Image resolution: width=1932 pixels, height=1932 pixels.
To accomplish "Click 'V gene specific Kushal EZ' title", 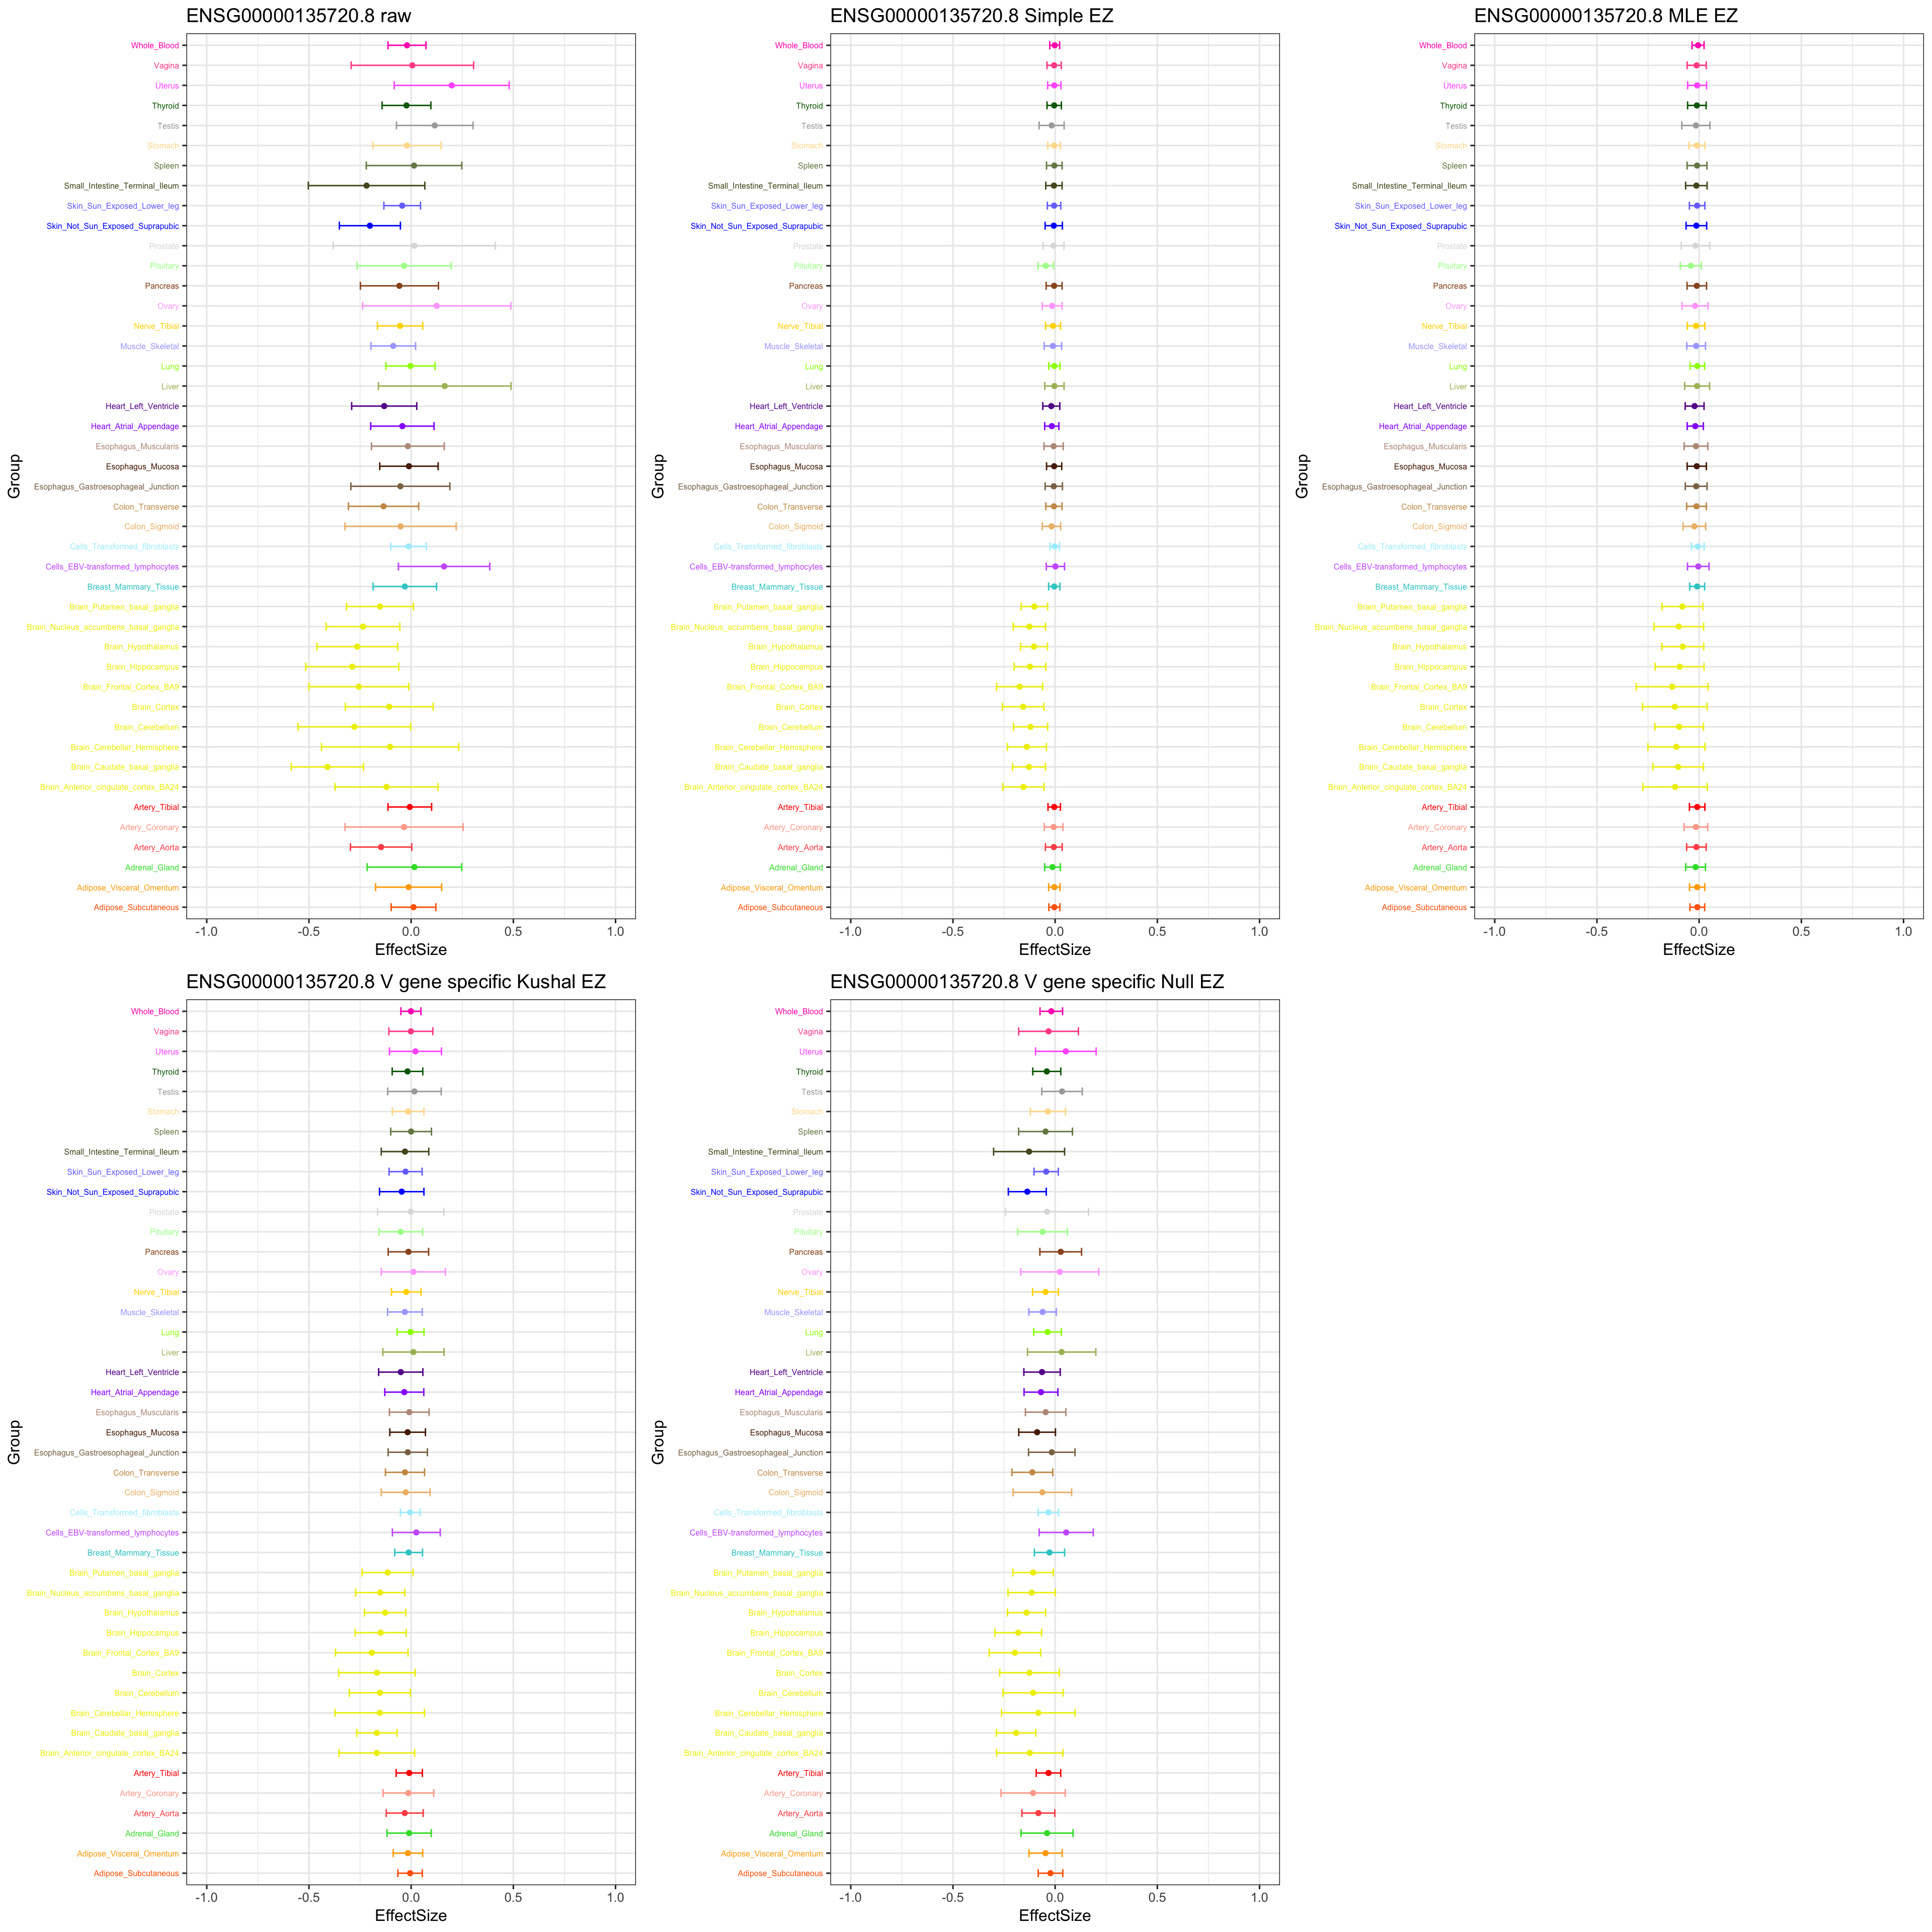I will click(396, 982).
